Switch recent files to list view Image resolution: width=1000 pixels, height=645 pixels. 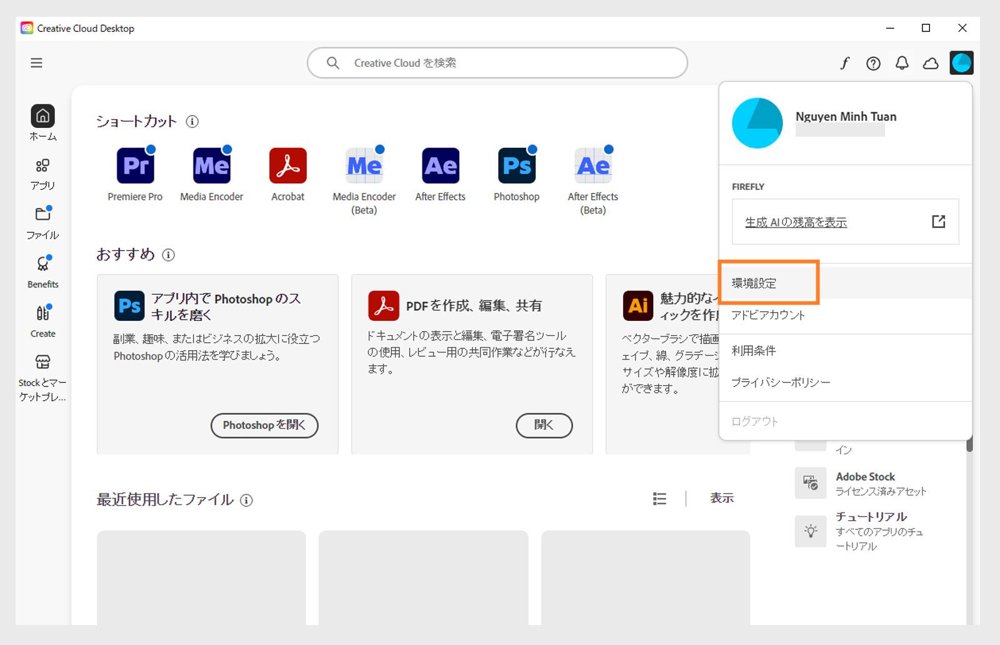coord(659,498)
